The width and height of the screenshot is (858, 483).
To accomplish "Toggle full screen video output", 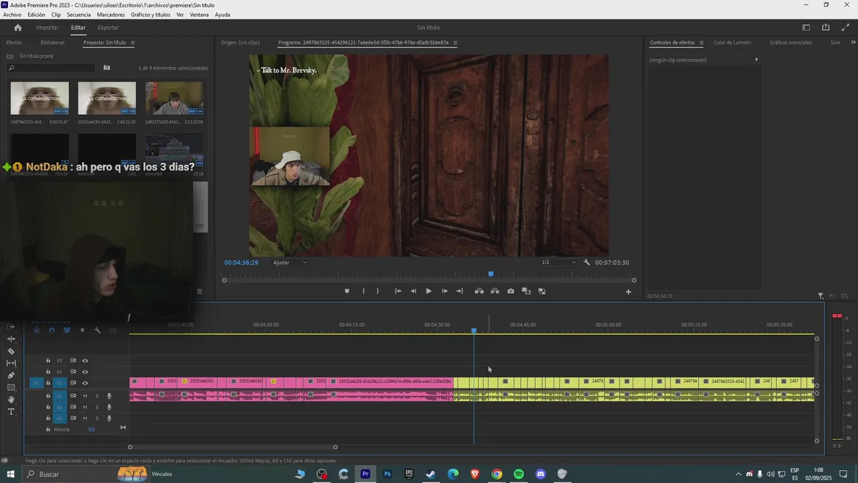I will pyautogui.click(x=845, y=28).
